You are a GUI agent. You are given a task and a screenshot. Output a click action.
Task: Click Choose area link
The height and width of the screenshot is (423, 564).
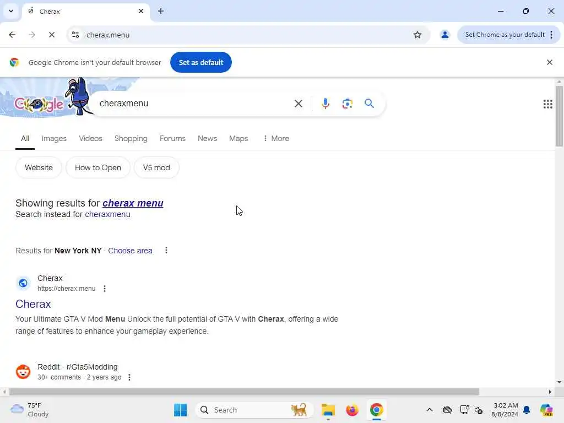point(130,251)
